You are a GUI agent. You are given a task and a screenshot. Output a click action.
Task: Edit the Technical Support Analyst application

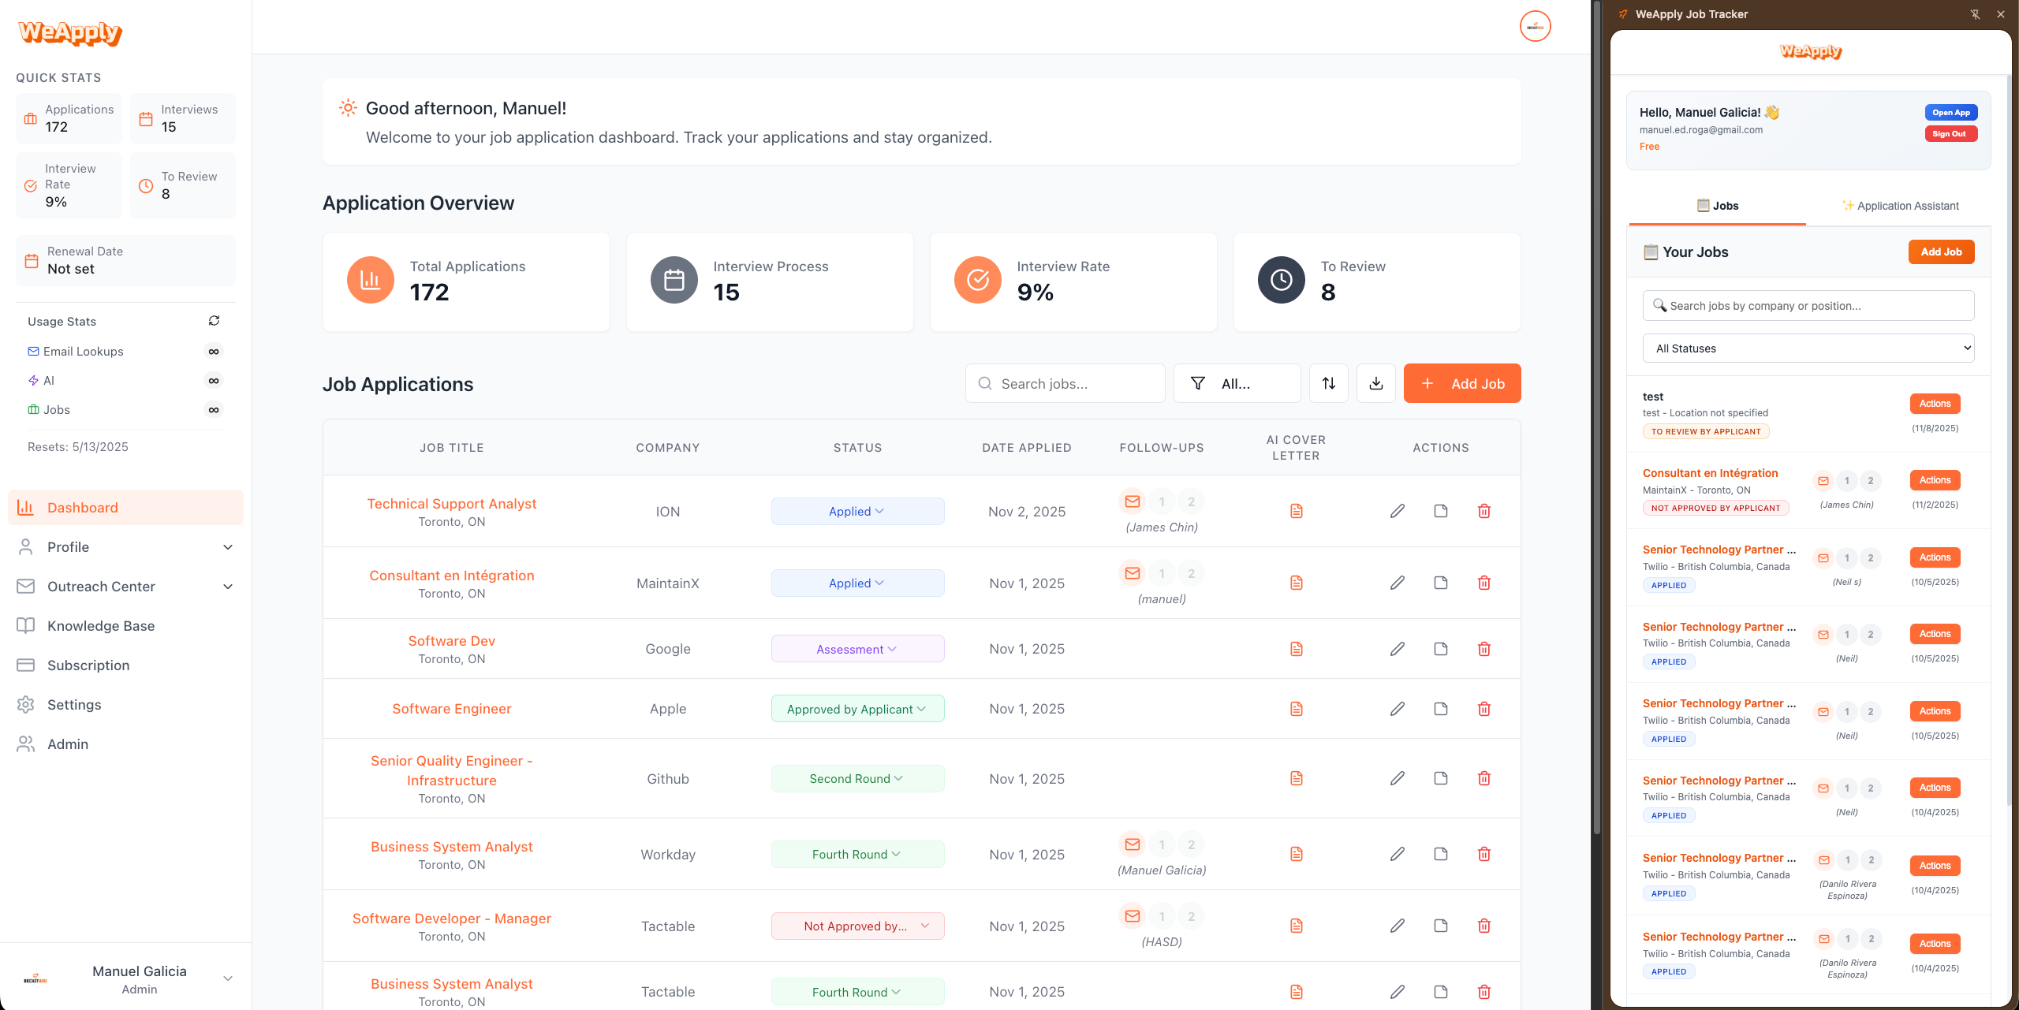pyautogui.click(x=1398, y=511)
